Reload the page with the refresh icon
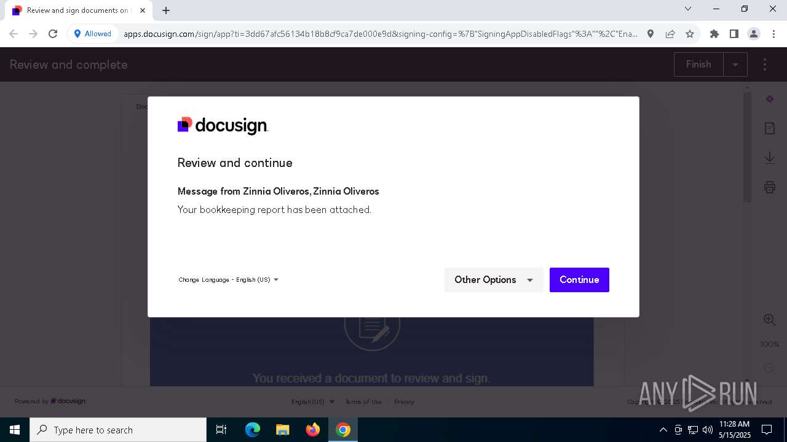 coord(53,34)
